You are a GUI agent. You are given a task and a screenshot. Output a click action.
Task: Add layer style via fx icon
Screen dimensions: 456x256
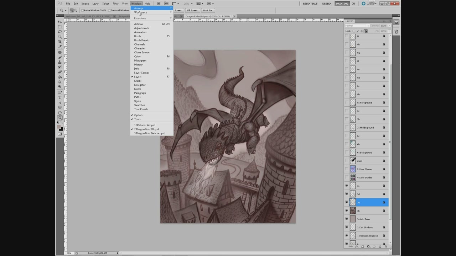click(x=357, y=246)
